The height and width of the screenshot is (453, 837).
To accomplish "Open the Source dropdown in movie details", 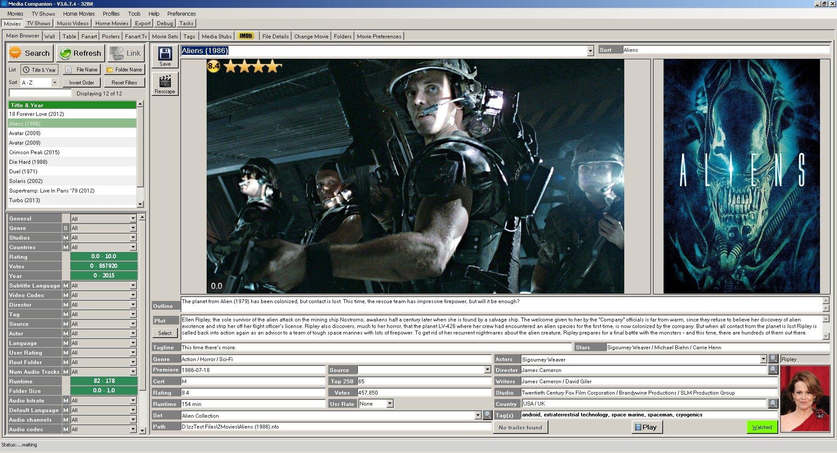I will point(487,370).
